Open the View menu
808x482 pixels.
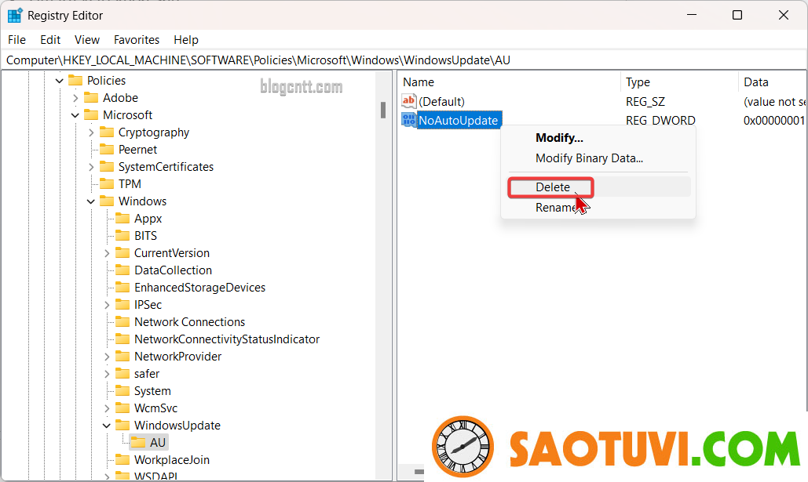point(86,40)
